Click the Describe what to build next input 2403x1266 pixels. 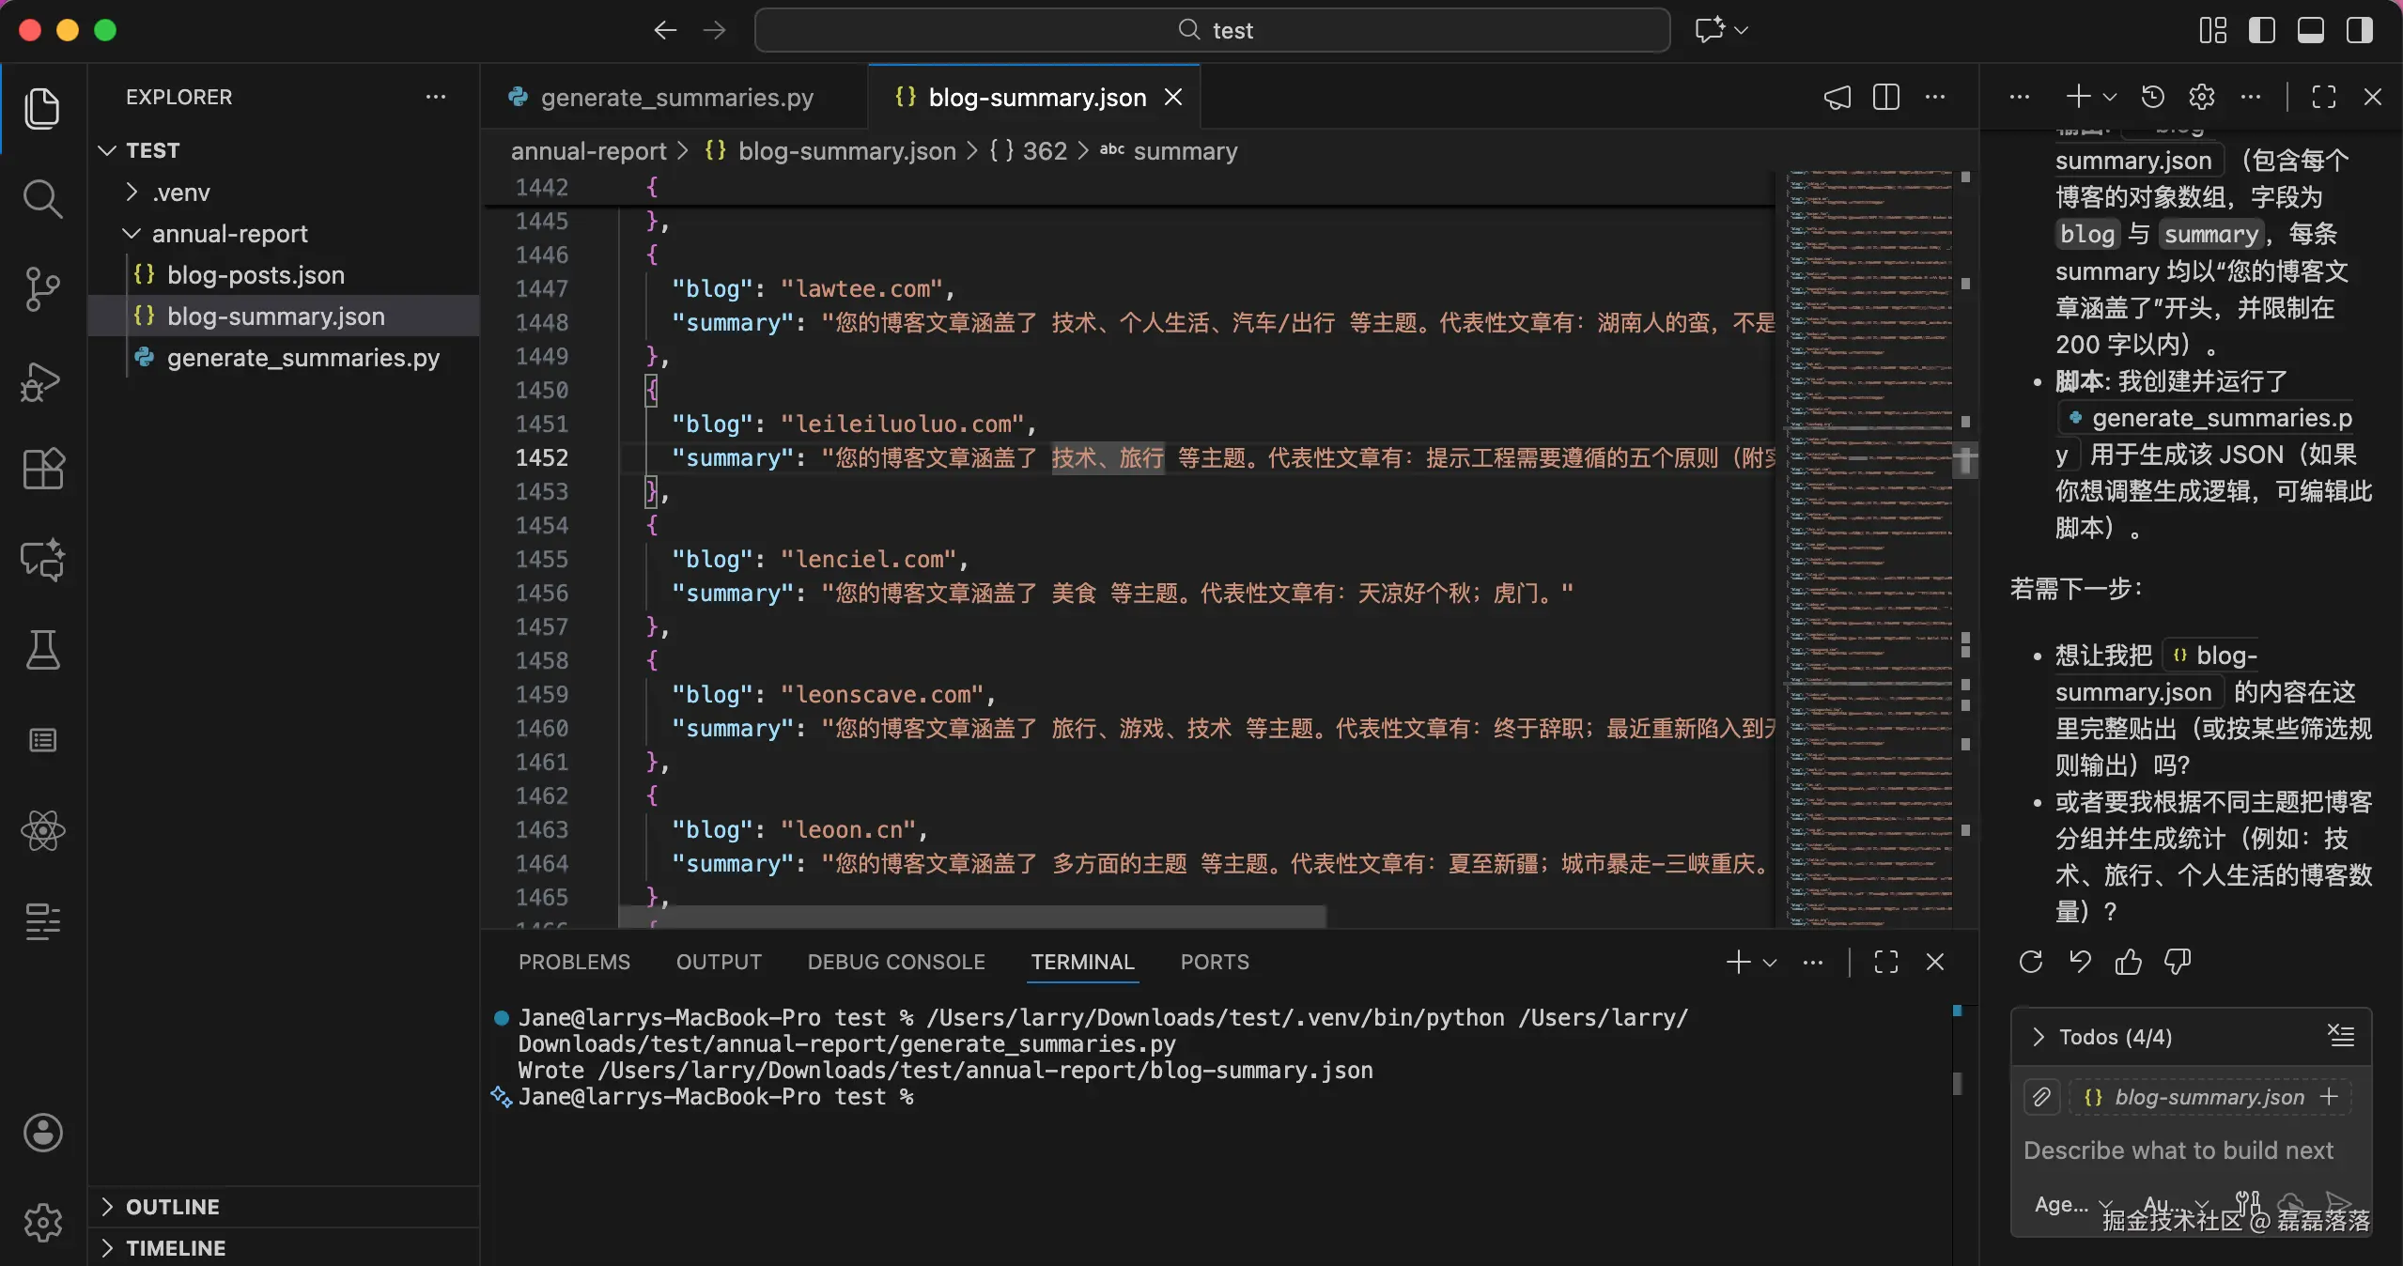point(2178,1150)
